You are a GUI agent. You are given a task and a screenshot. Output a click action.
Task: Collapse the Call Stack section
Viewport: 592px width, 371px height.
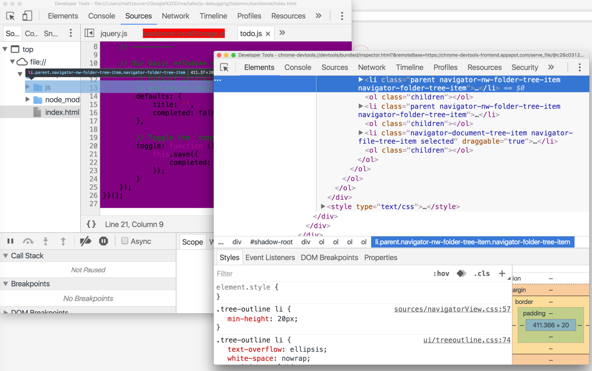point(5,256)
